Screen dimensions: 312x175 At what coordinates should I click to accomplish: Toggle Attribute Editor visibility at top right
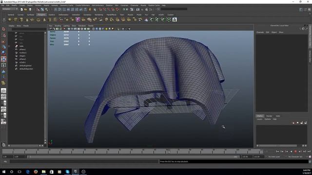coord(301,10)
